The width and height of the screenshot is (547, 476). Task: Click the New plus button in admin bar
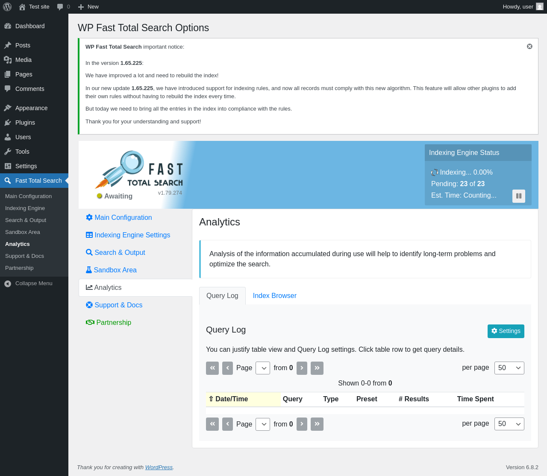(x=88, y=7)
